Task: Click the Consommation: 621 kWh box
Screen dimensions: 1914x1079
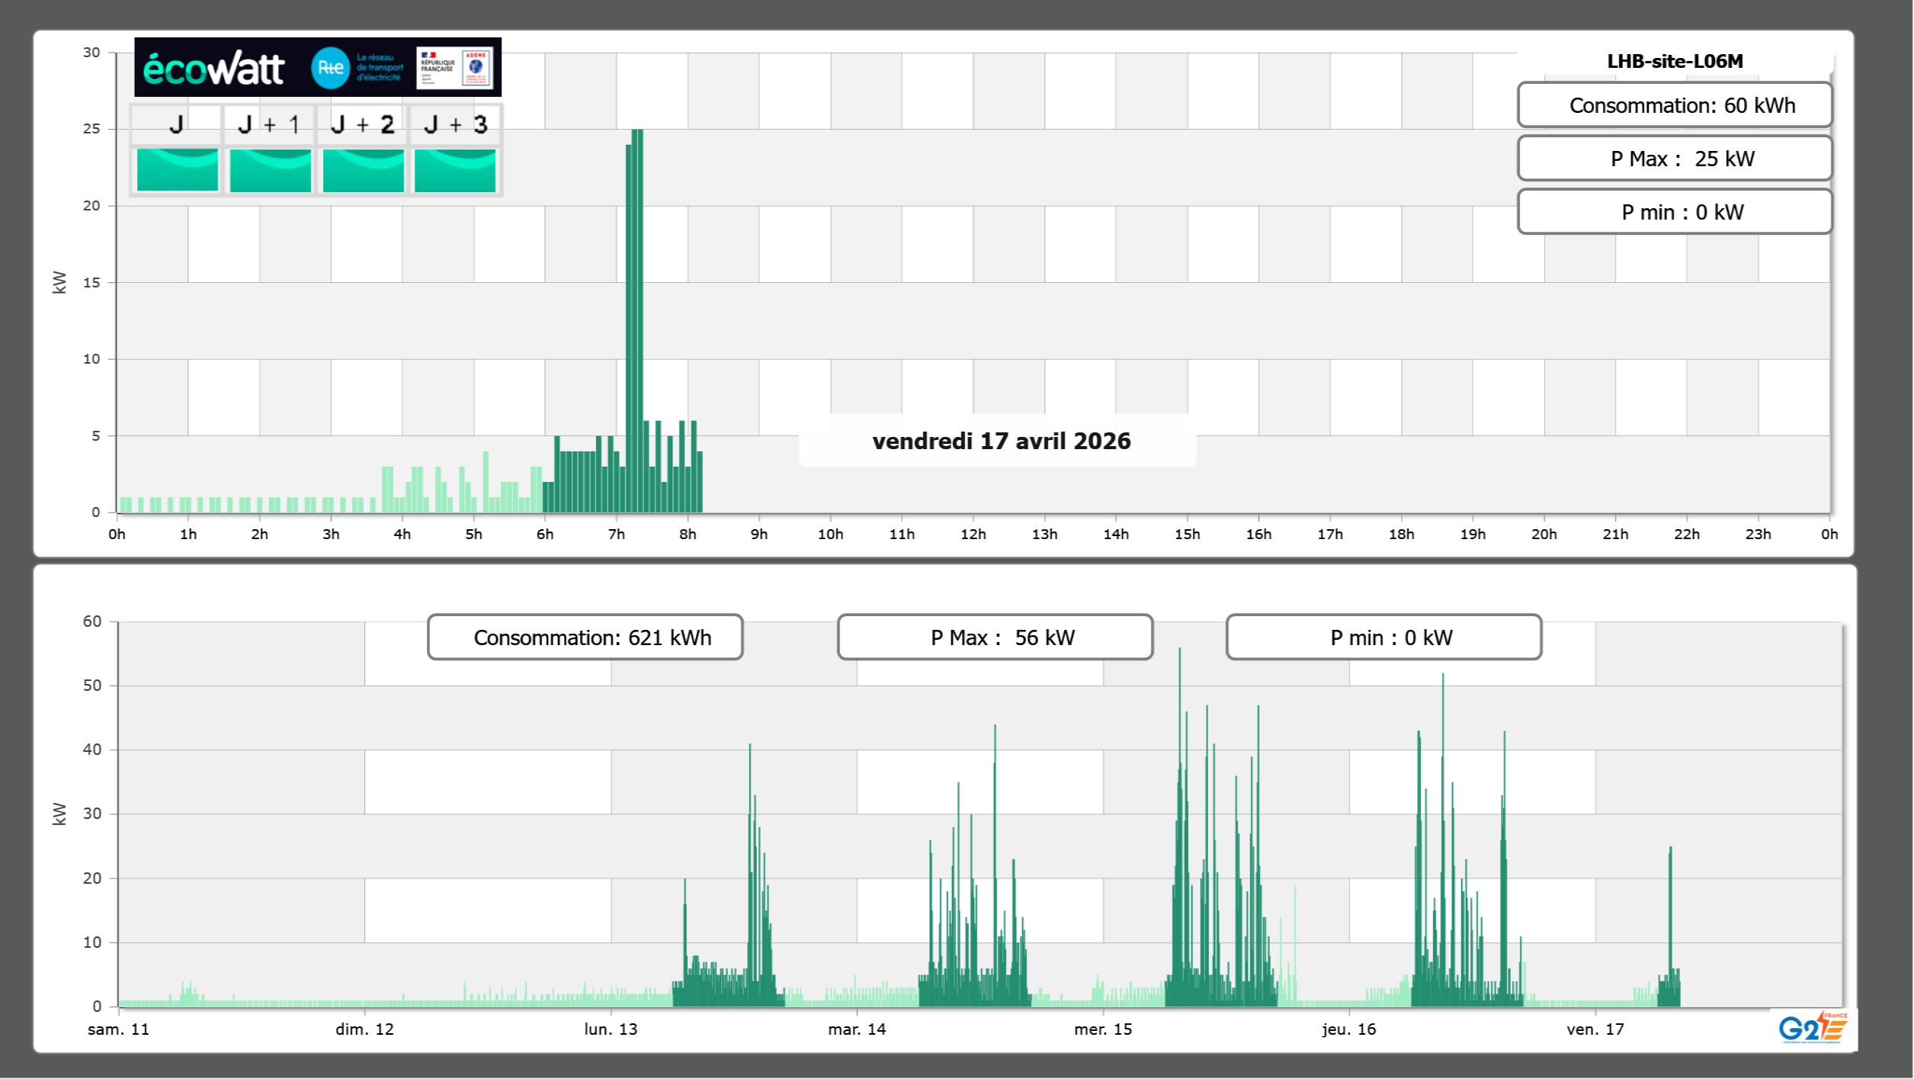Action: click(585, 637)
